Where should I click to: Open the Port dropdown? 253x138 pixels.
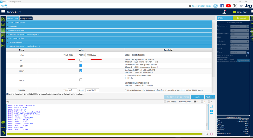point(240,30)
